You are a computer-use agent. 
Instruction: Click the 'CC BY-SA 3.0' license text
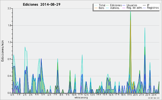154,98
